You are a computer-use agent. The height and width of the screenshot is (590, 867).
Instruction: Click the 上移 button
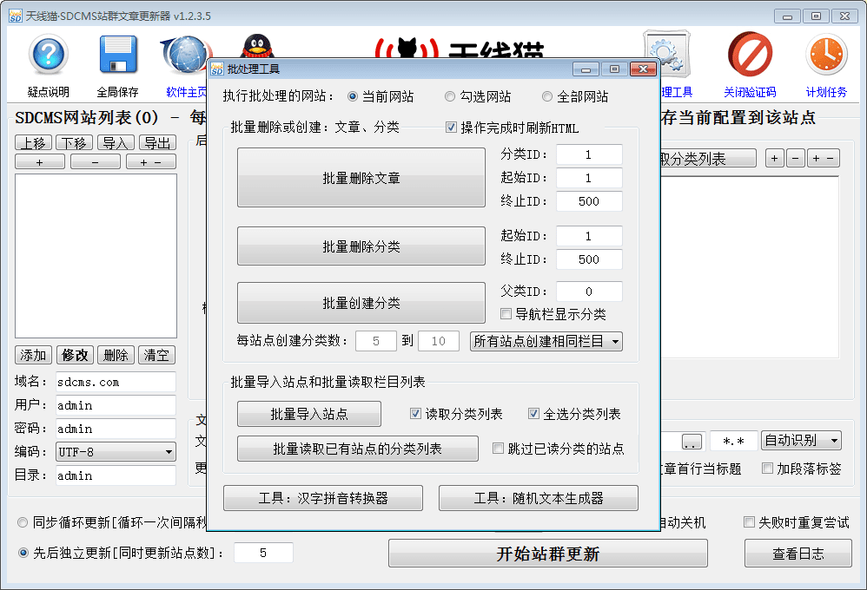tap(33, 143)
